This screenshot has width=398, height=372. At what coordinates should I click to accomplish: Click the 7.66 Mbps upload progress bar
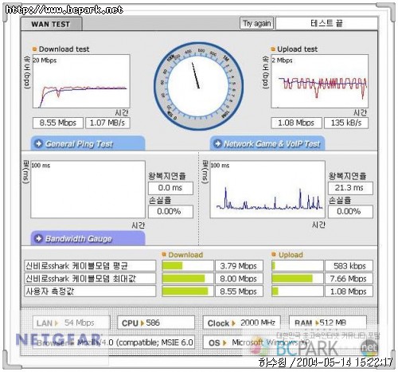tap(298, 279)
